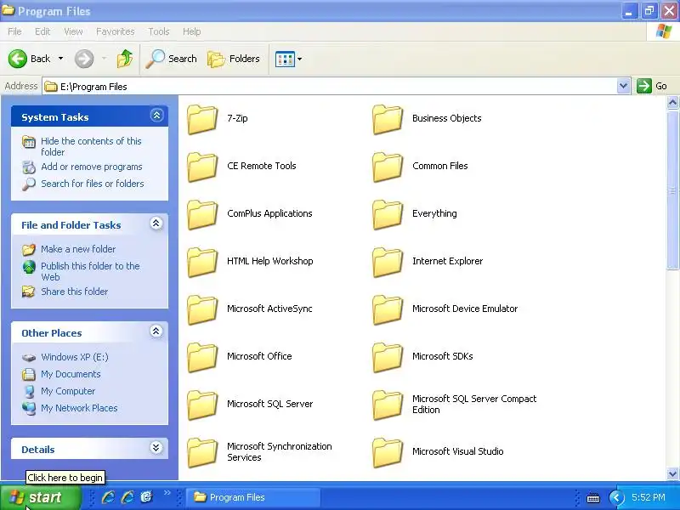Launch first Internet Explorer quick launch icon
This screenshot has height=510, width=680.
pyautogui.click(x=108, y=497)
